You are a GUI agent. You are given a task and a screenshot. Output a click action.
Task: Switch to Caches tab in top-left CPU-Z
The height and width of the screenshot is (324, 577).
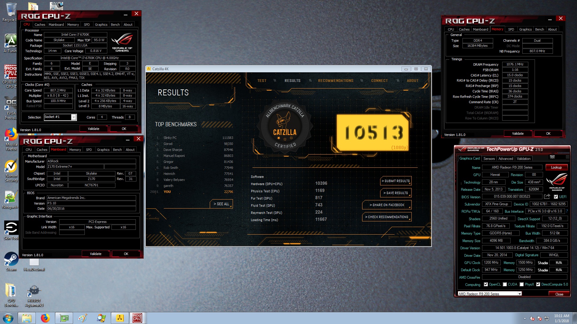tap(40, 25)
